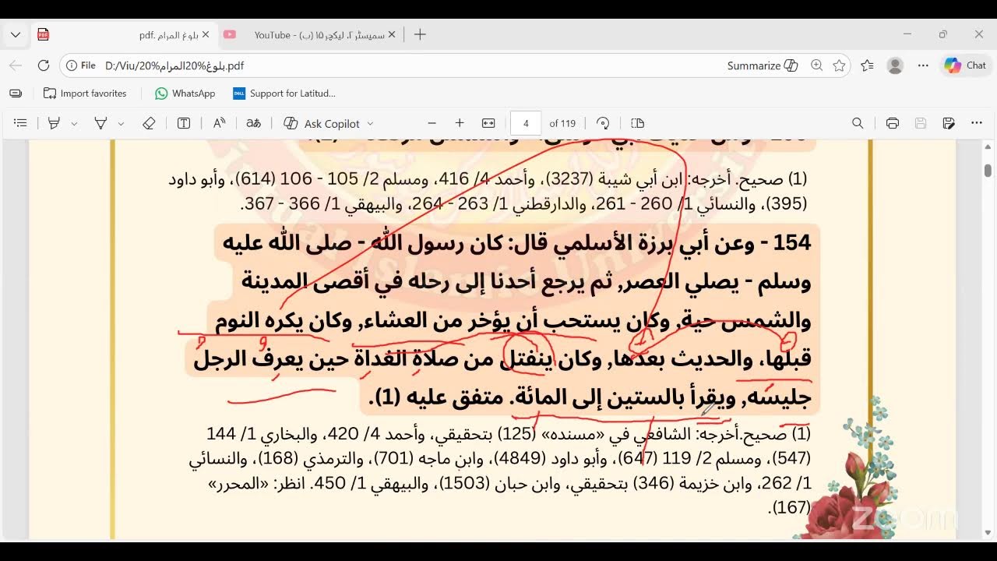Open the Copilot Chat panel
Image resolution: width=997 pixels, height=561 pixels.
click(966, 65)
